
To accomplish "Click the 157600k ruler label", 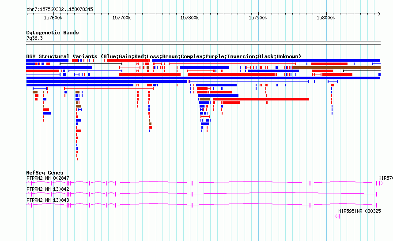I will click(53, 18).
